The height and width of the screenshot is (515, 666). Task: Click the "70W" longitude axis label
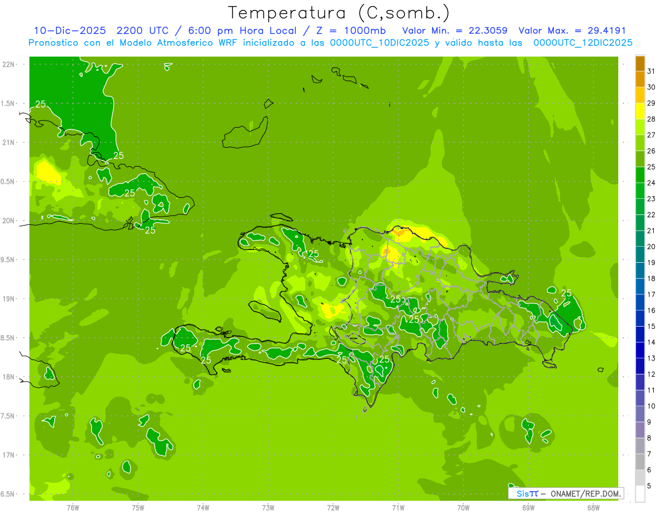[463, 508]
